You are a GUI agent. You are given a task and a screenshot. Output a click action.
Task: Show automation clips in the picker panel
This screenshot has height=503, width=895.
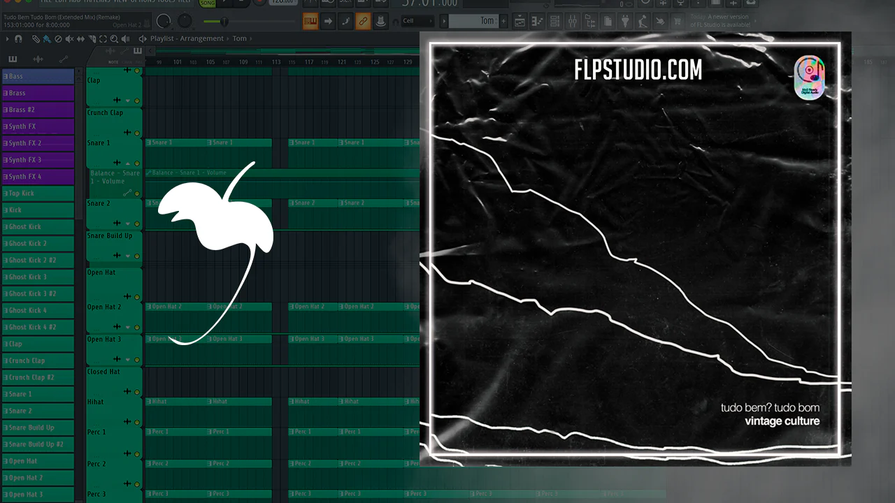[x=64, y=59]
